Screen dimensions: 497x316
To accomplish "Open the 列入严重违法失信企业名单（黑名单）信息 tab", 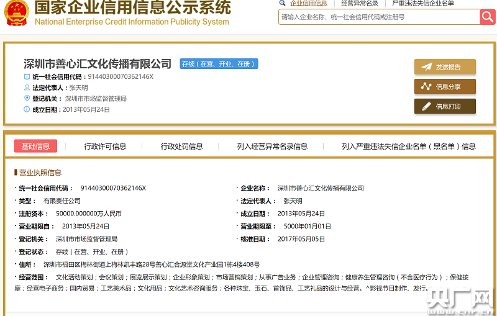I will pyautogui.click(x=408, y=147).
